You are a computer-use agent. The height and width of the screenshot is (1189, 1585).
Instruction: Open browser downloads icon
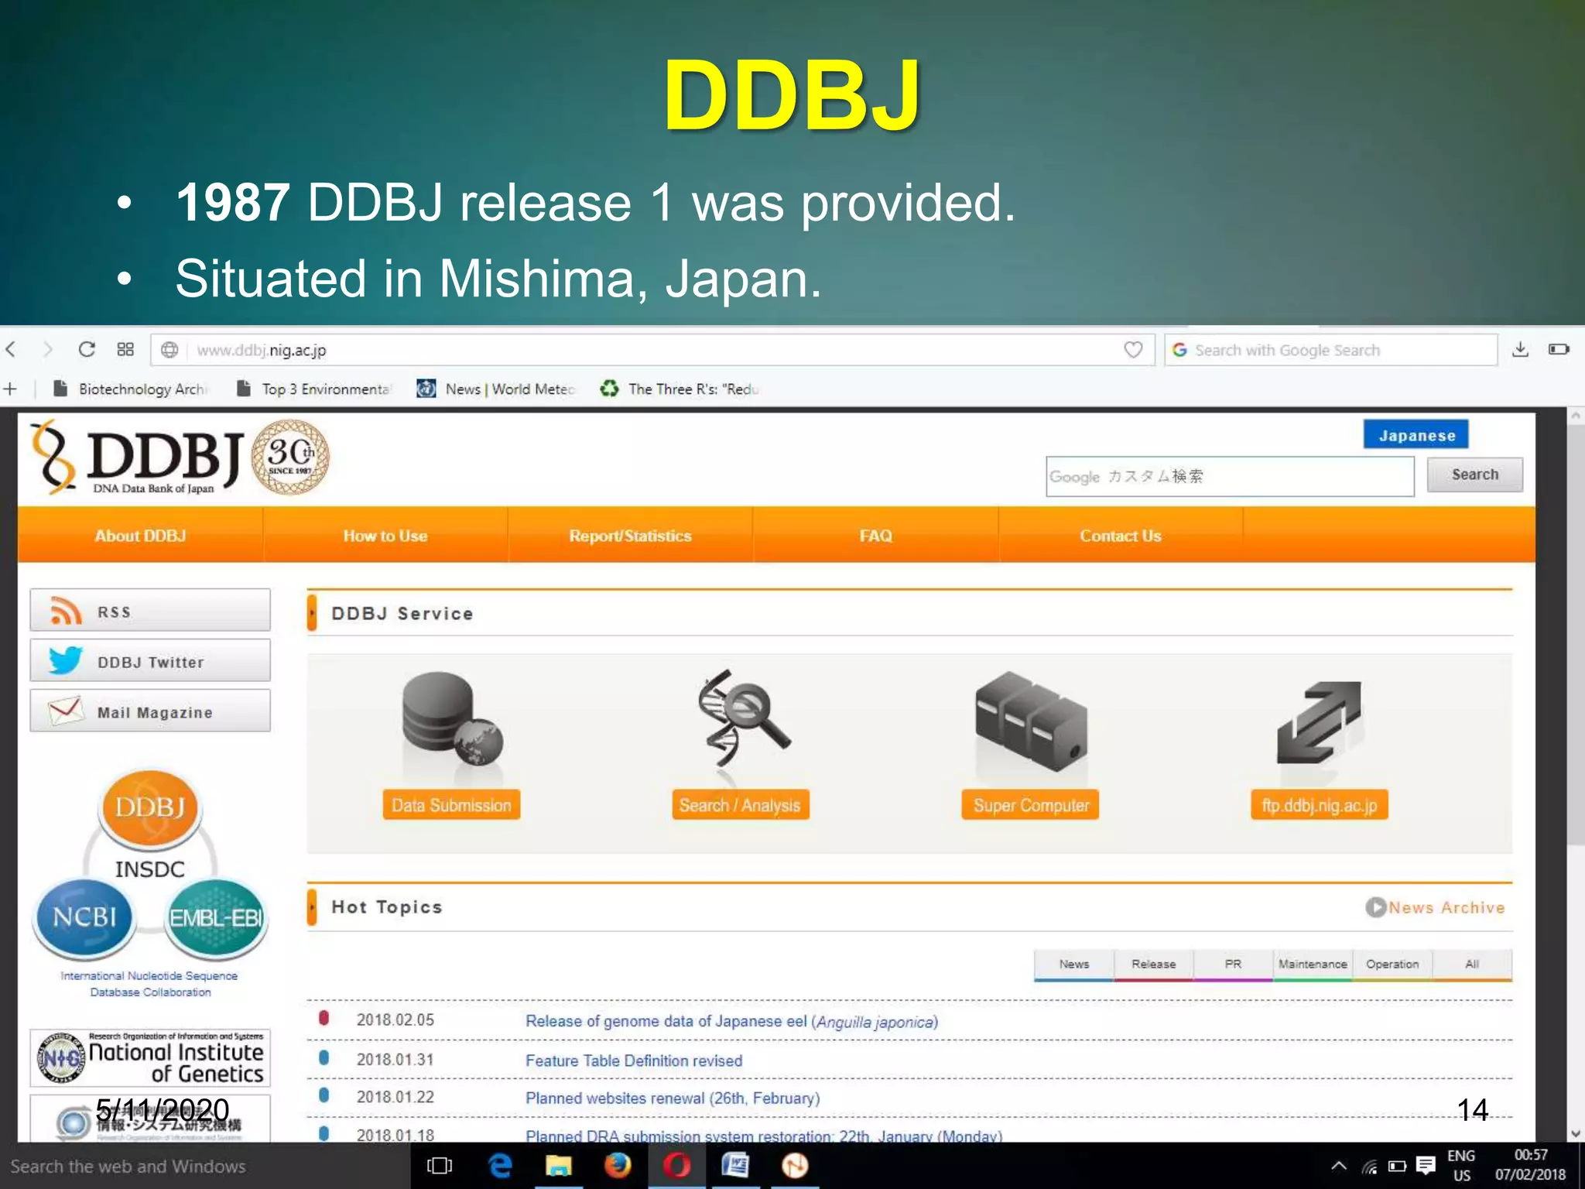pos(1520,349)
